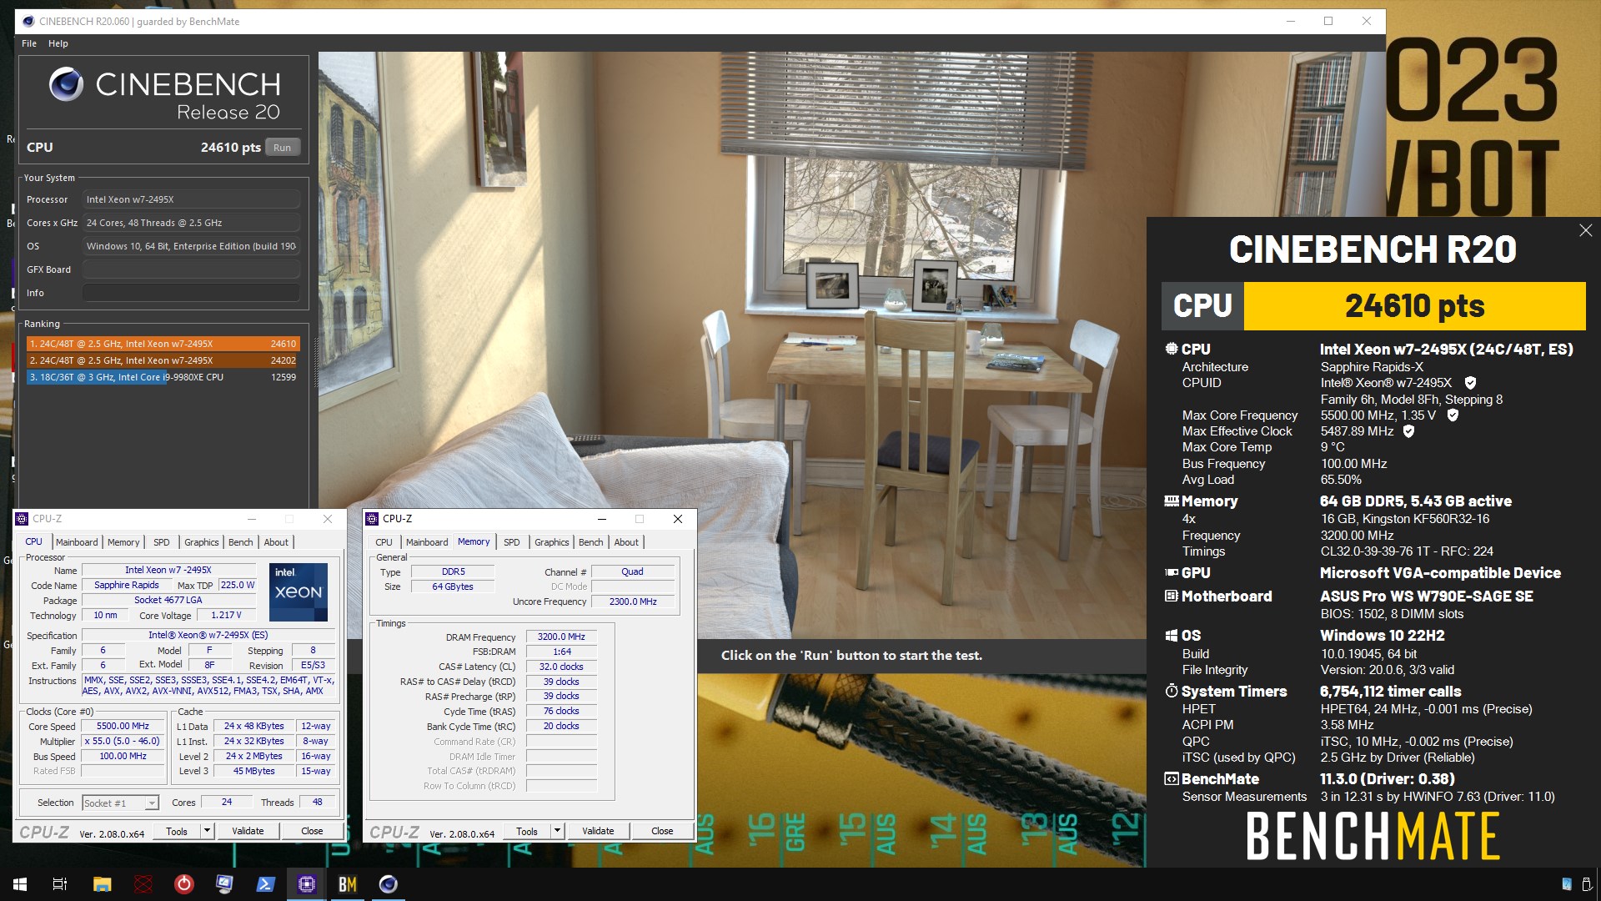Open Graphics tab in right CPU-Z window
This screenshot has height=901, width=1601.
[x=552, y=542]
